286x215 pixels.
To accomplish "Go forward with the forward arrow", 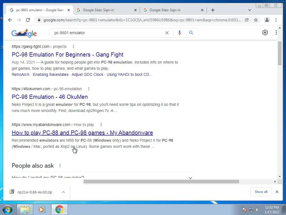I will pyautogui.click(x=19, y=20).
